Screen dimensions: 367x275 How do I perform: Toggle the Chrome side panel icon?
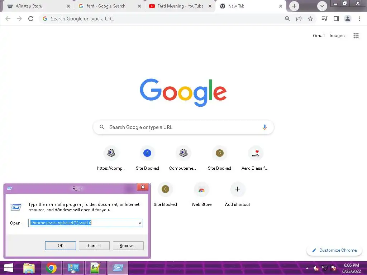[336, 19]
